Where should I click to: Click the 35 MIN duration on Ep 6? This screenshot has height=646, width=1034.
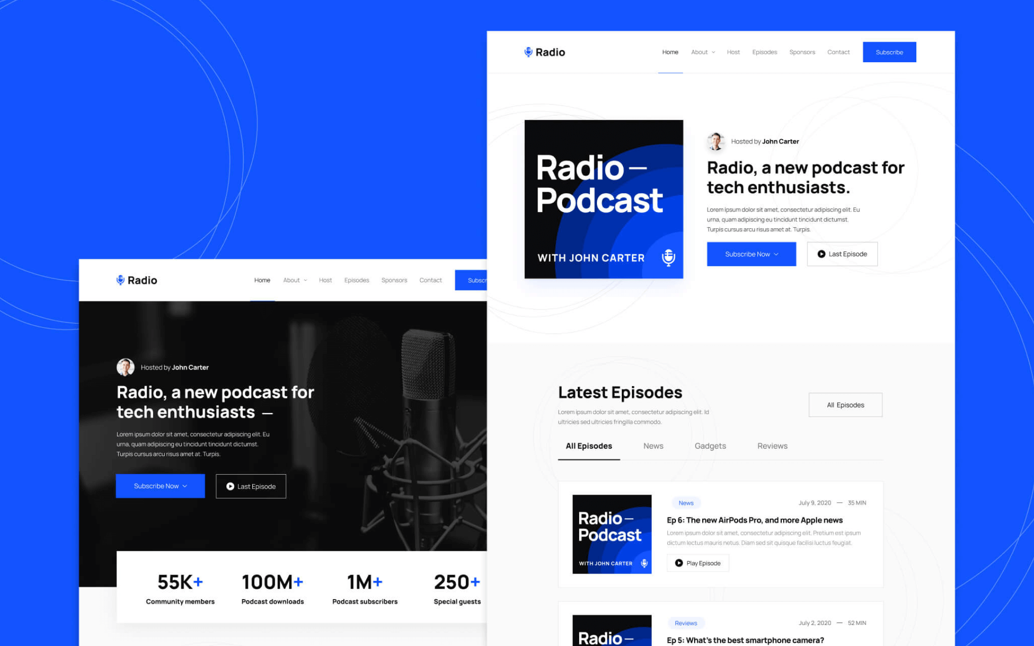[857, 503]
